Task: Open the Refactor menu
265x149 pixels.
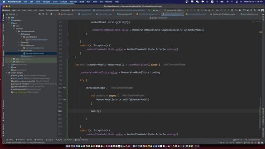Action: pyautogui.click(x=73, y=2)
